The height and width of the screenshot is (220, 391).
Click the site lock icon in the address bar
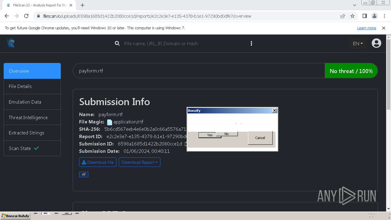pos(38,16)
